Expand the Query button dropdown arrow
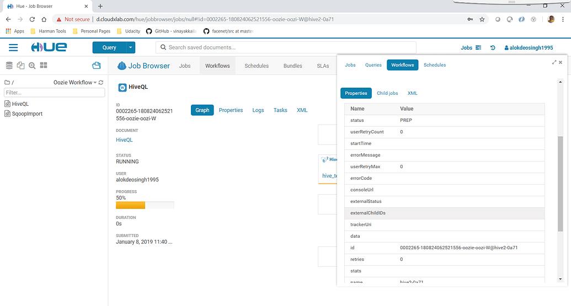 pyautogui.click(x=131, y=48)
